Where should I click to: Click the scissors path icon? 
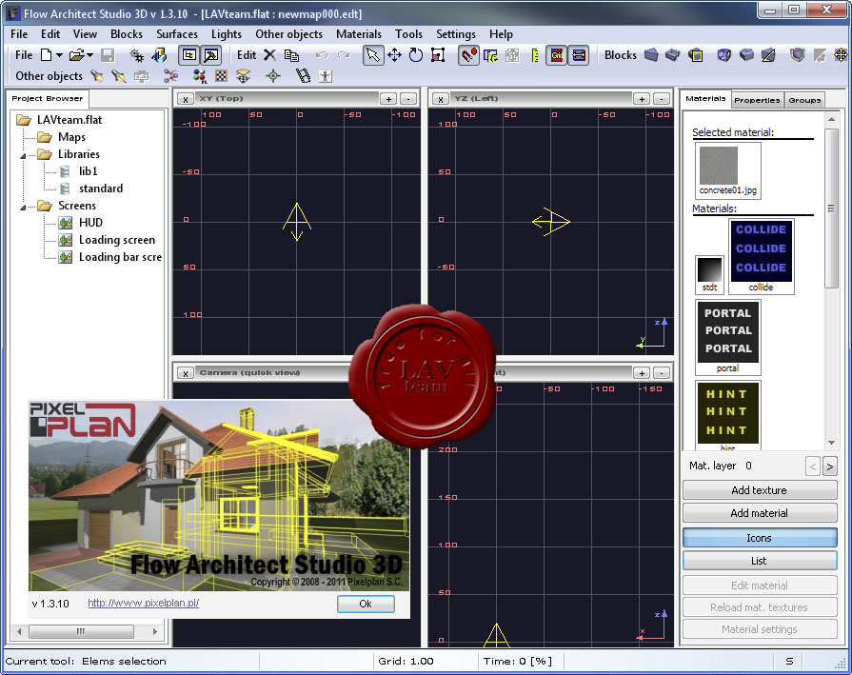[170, 76]
